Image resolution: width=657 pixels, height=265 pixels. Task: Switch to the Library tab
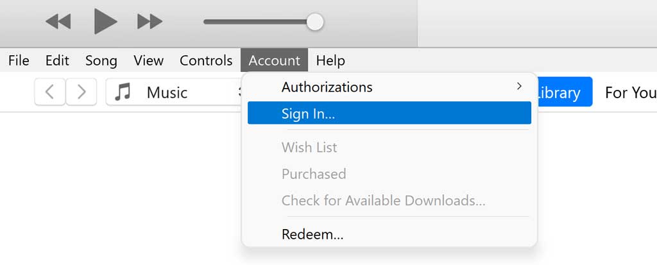(x=564, y=92)
